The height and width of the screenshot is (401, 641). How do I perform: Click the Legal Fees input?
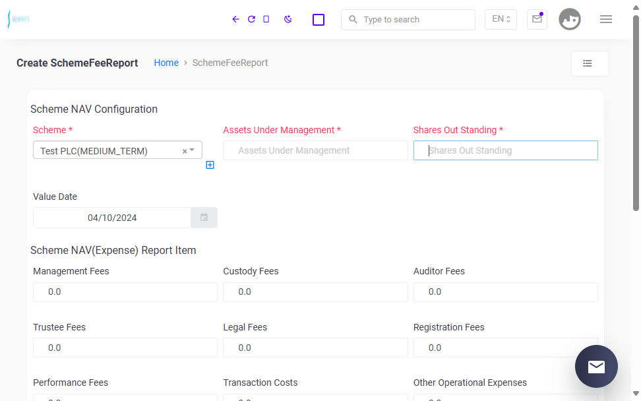coord(315,348)
